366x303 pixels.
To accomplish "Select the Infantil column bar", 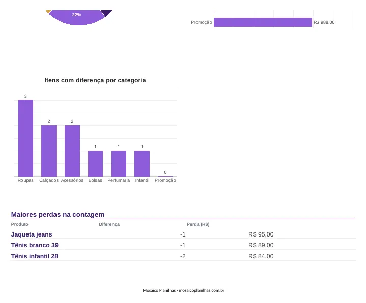I will click(142, 163).
